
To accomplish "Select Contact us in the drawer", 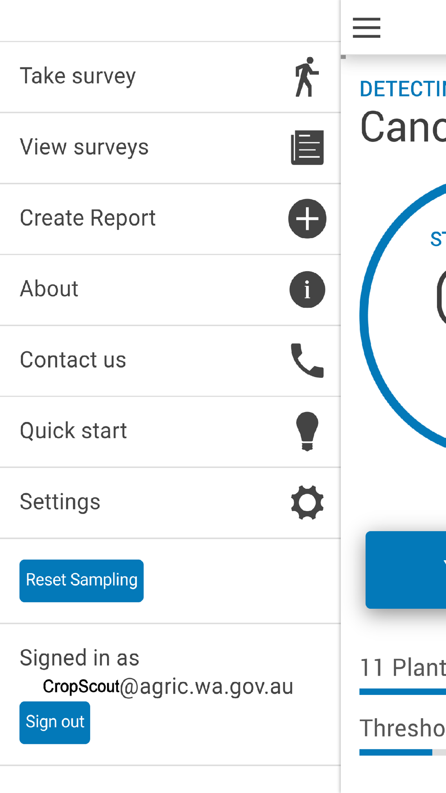I will [x=73, y=360].
